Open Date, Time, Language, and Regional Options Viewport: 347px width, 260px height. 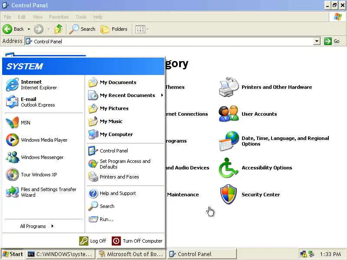click(x=285, y=141)
